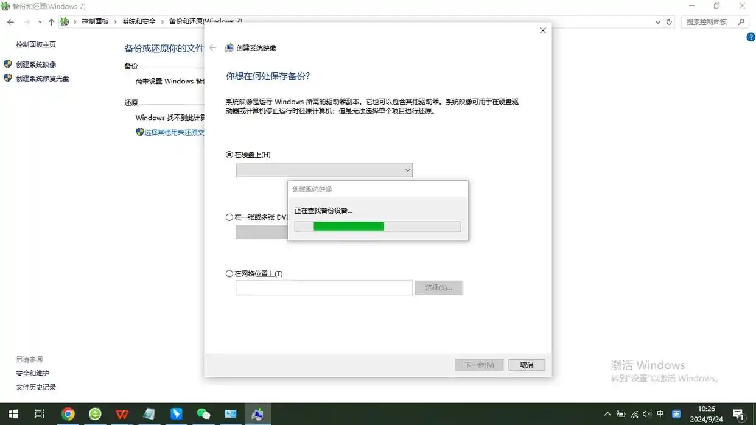The image size is (756, 425).
Task: Navigate to 系统和安全 via breadcrumb
Action: coord(138,21)
